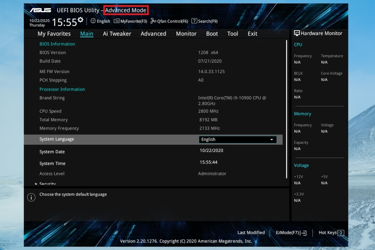The height and width of the screenshot is (250, 375).
Task: Select the System Time row label
Action: (52, 163)
